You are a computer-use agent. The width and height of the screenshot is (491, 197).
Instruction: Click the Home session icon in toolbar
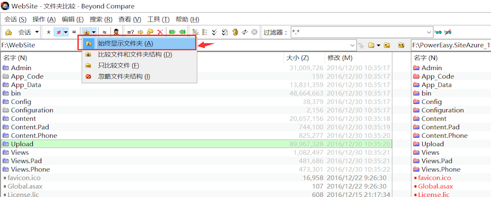point(9,32)
